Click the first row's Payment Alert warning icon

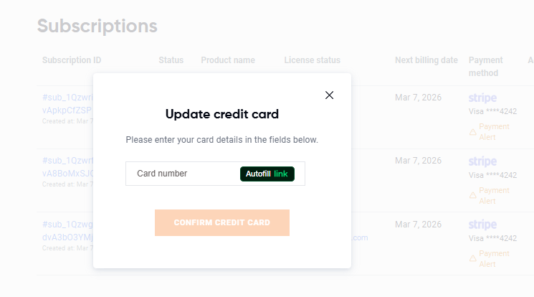click(472, 132)
